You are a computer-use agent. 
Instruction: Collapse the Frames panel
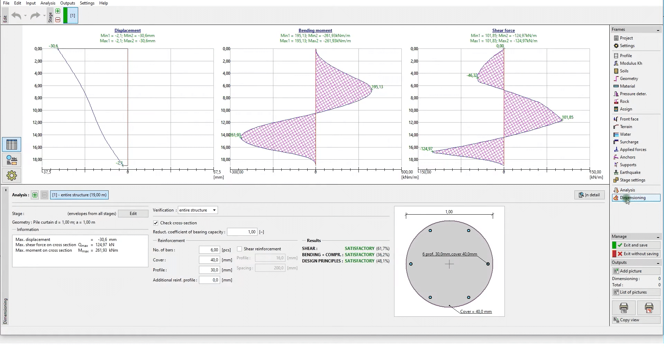658,30
